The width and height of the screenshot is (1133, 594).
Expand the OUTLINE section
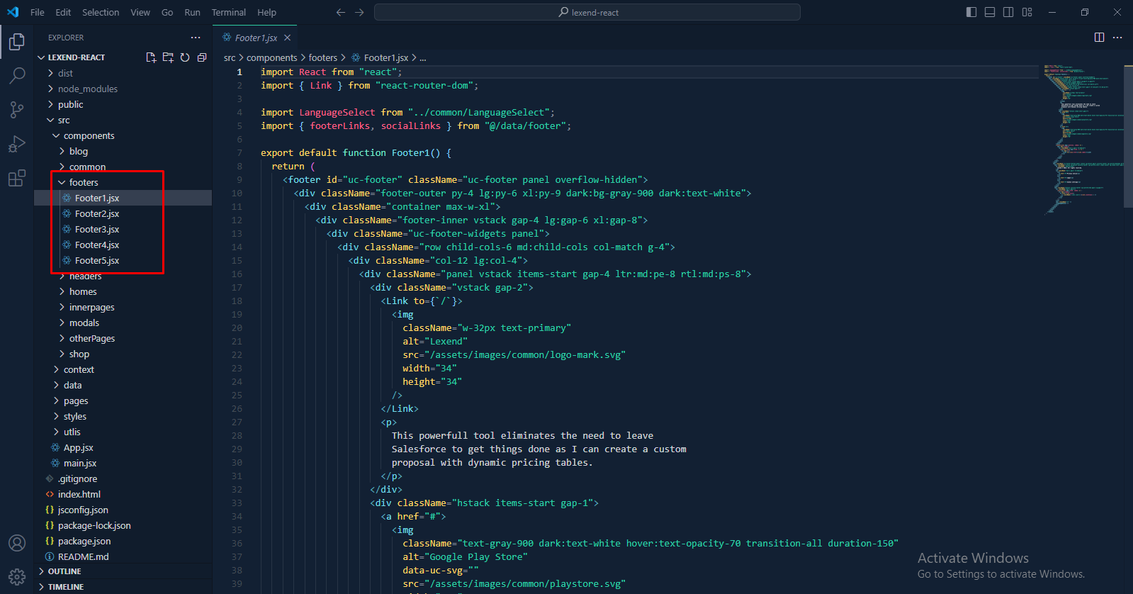pyautogui.click(x=64, y=571)
